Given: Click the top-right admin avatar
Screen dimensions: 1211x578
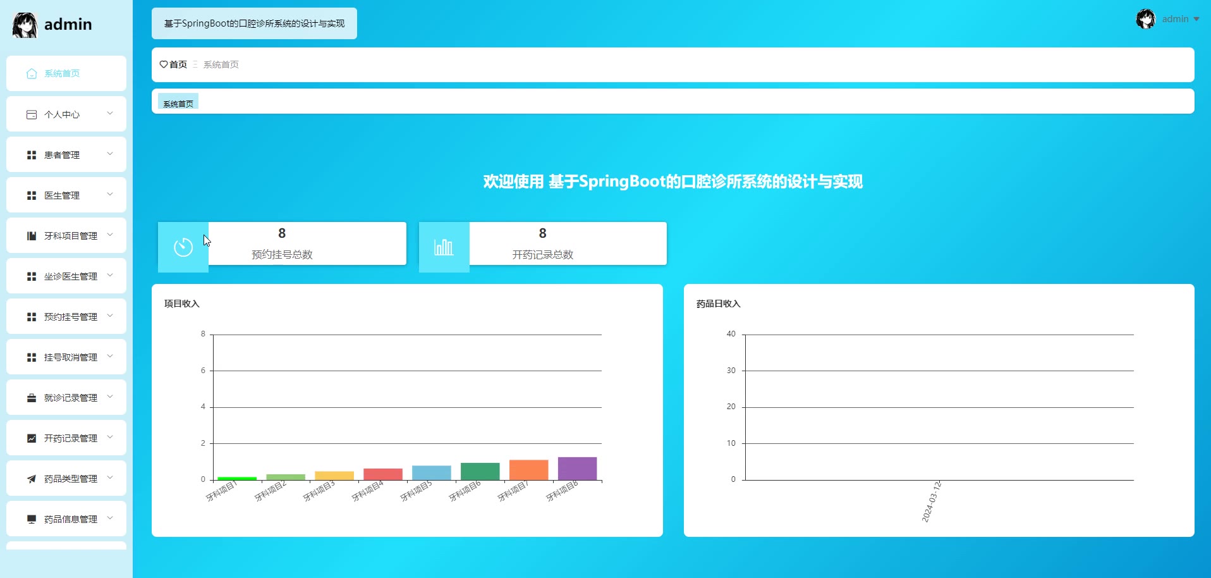Looking at the screenshot, I should [1145, 19].
